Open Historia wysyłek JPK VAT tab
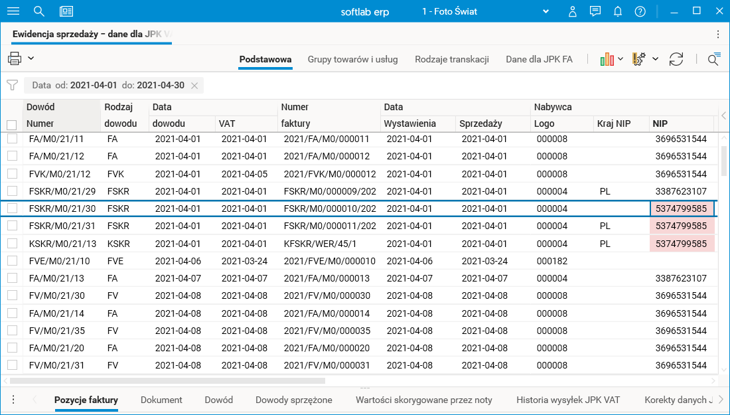Image resolution: width=730 pixels, height=415 pixels. click(x=568, y=400)
